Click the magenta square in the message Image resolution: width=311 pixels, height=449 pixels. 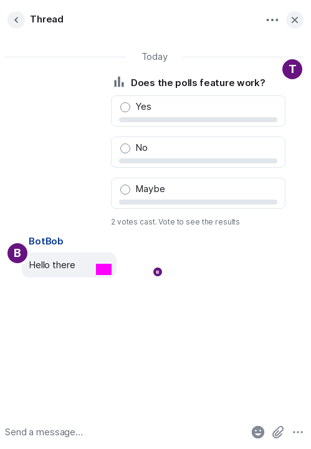103,269
